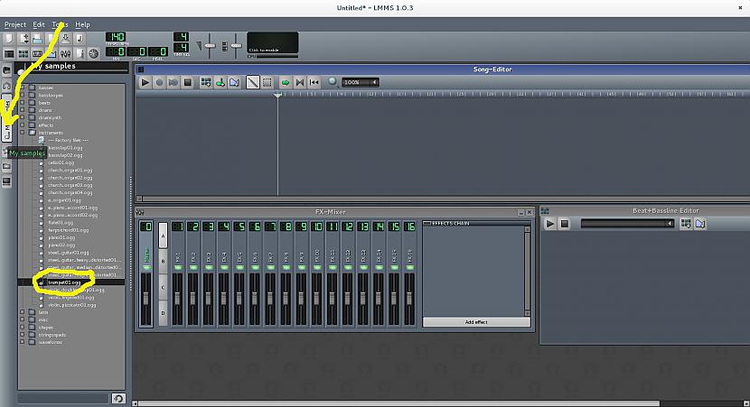This screenshot has height=407, width=750.
Task: Toggle the FX-Mixer window
Action: (65, 53)
